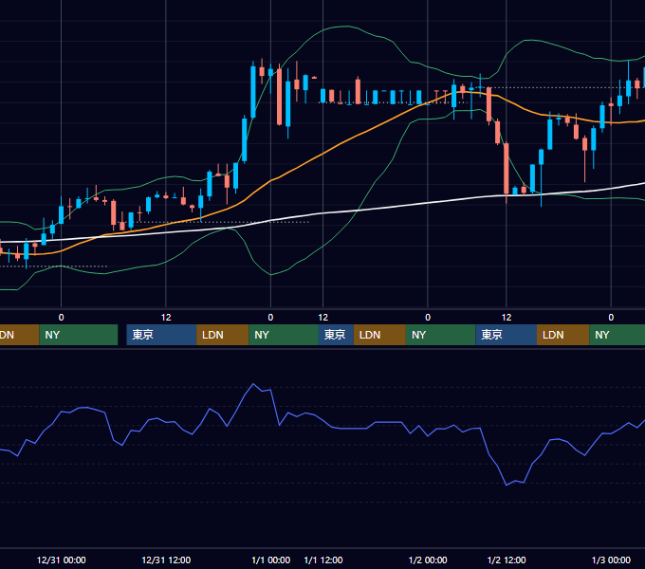Image resolution: width=645 pixels, height=569 pixels.
Task: Click the 1/1 00:00 date label
Action: (x=270, y=560)
